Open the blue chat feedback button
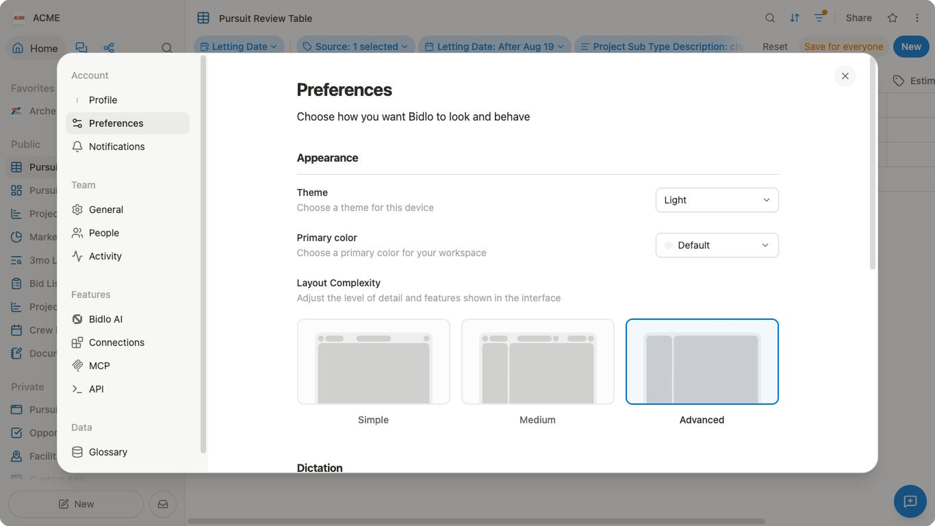The height and width of the screenshot is (526, 935). 910,501
